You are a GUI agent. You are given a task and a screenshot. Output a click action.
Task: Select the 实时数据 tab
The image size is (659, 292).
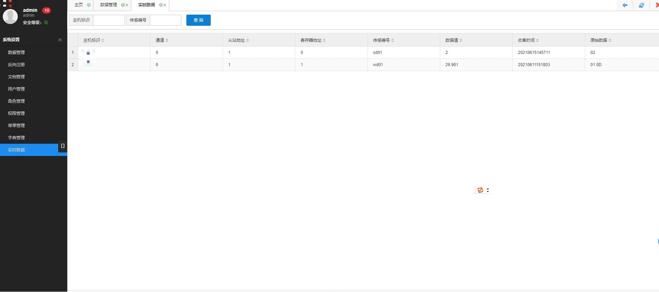tap(147, 5)
